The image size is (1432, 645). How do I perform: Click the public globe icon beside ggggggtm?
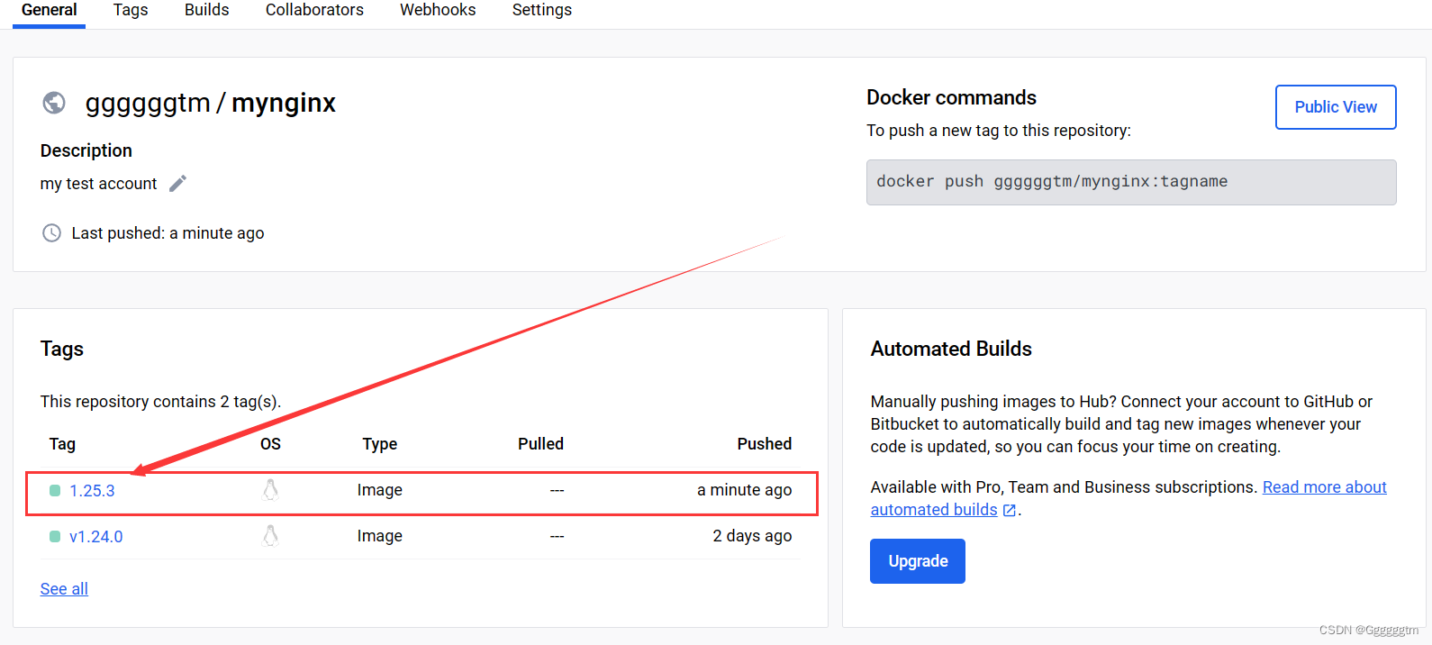point(54,103)
